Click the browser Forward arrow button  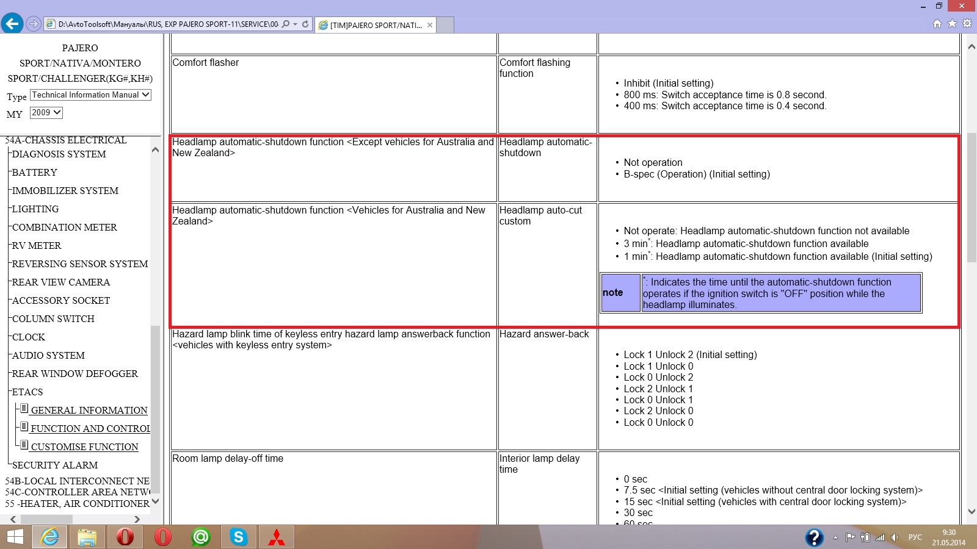coord(34,24)
